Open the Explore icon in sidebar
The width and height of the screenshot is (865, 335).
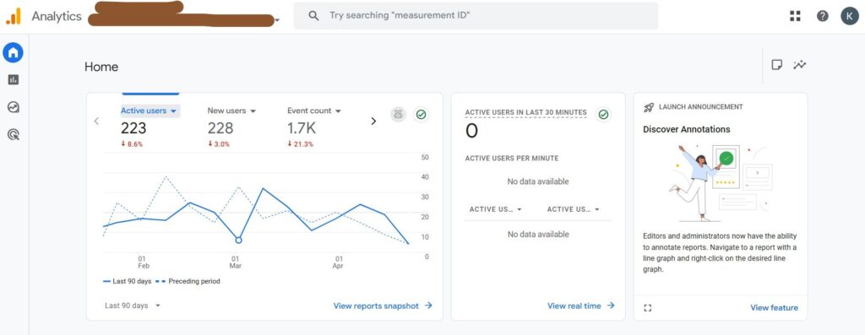pos(14,107)
